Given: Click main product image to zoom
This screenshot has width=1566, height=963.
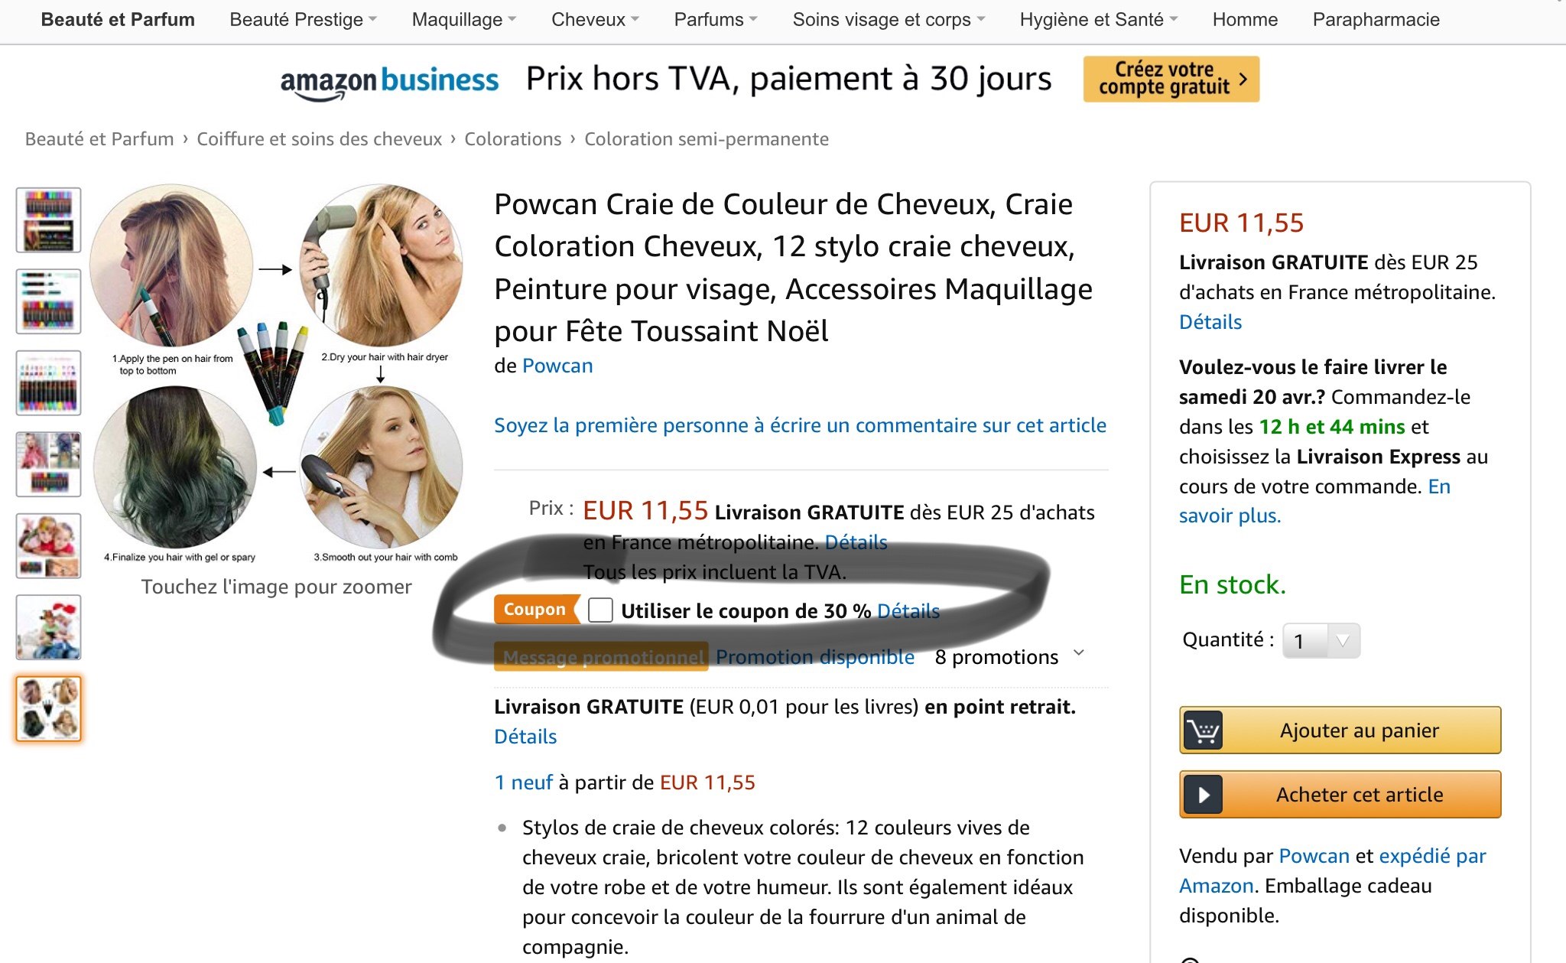Looking at the screenshot, I should point(277,375).
